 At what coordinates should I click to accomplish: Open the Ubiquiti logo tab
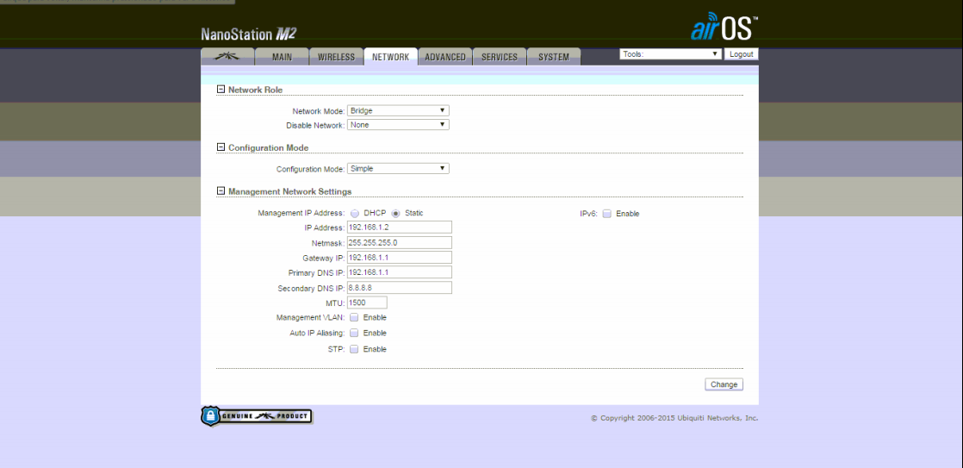(x=227, y=57)
